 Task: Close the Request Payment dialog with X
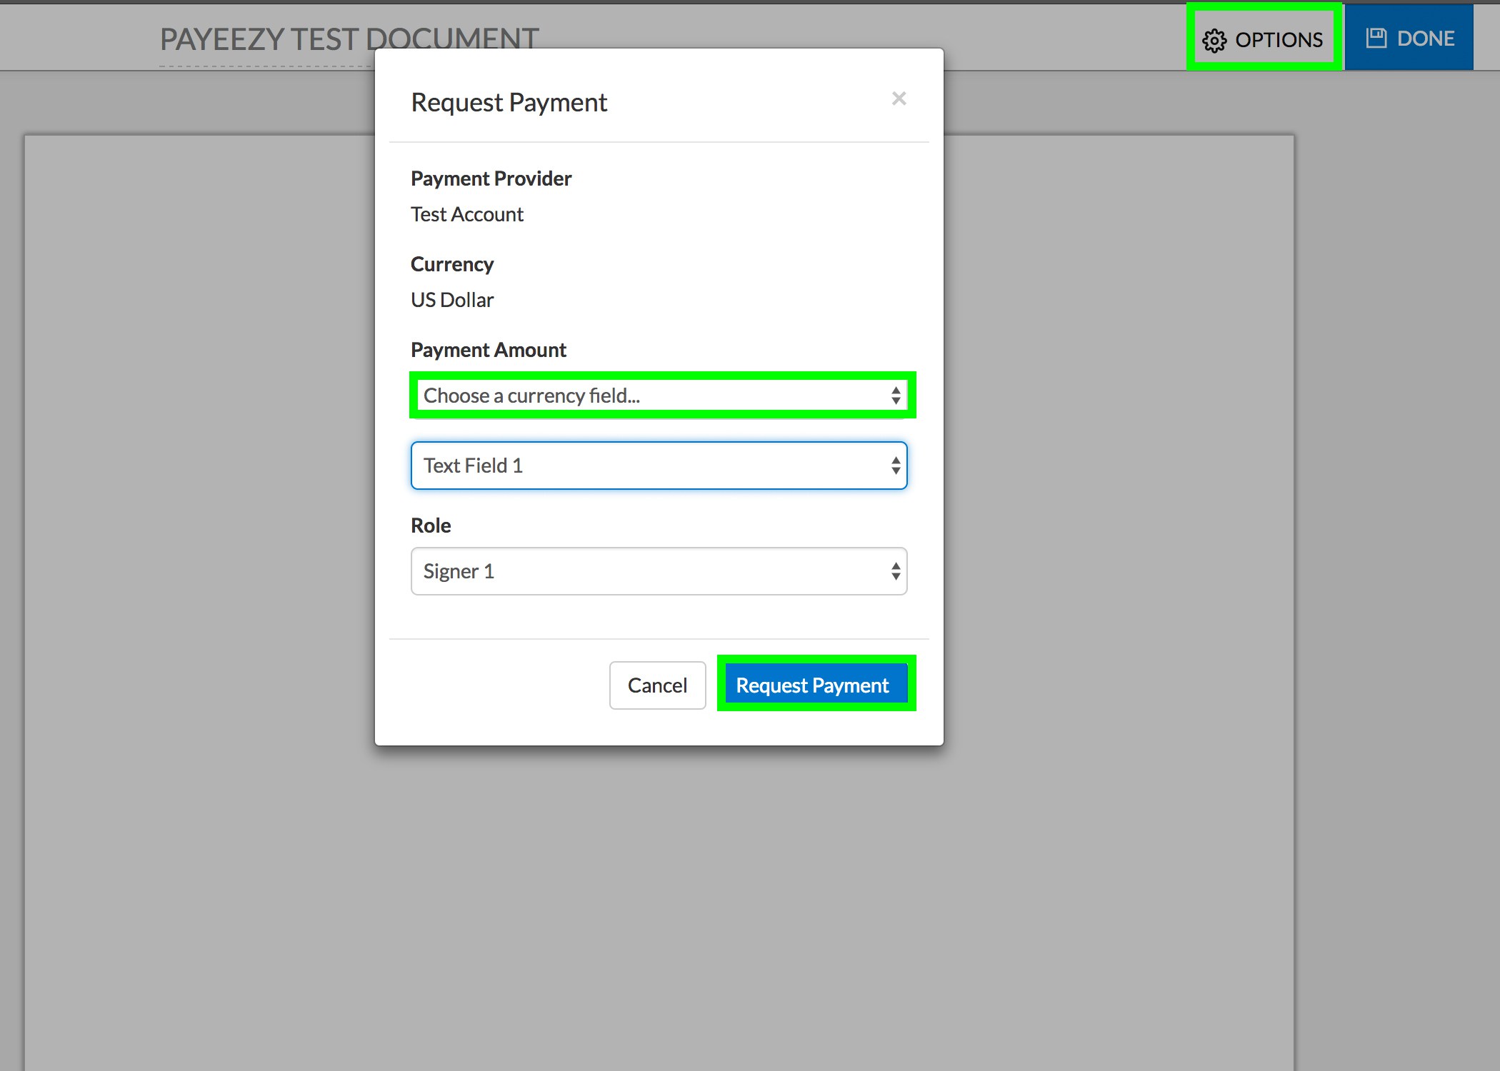(x=899, y=99)
